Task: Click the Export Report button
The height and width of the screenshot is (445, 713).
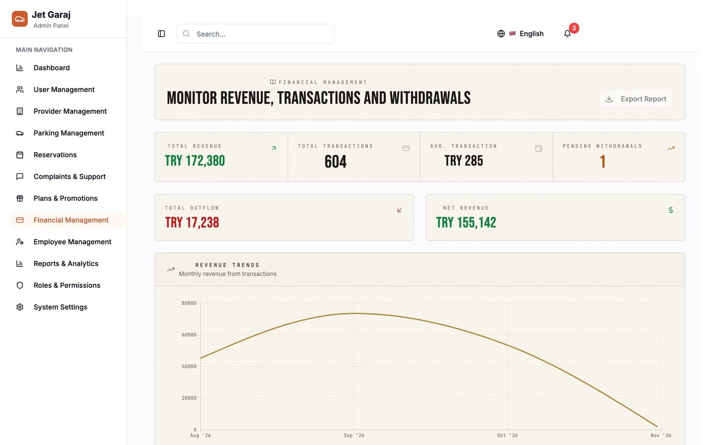Action: 635,99
